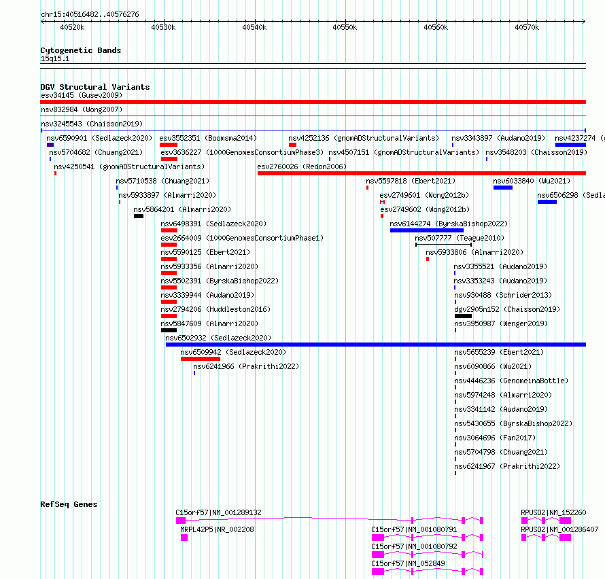Image resolution: width=605 pixels, height=579 pixels.
Task: Click the nsv5590125 (Ebert2021) label
Action: (x=205, y=252)
